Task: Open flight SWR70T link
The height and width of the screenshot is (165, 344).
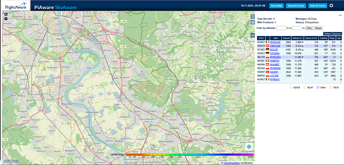Action: pos(275,61)
